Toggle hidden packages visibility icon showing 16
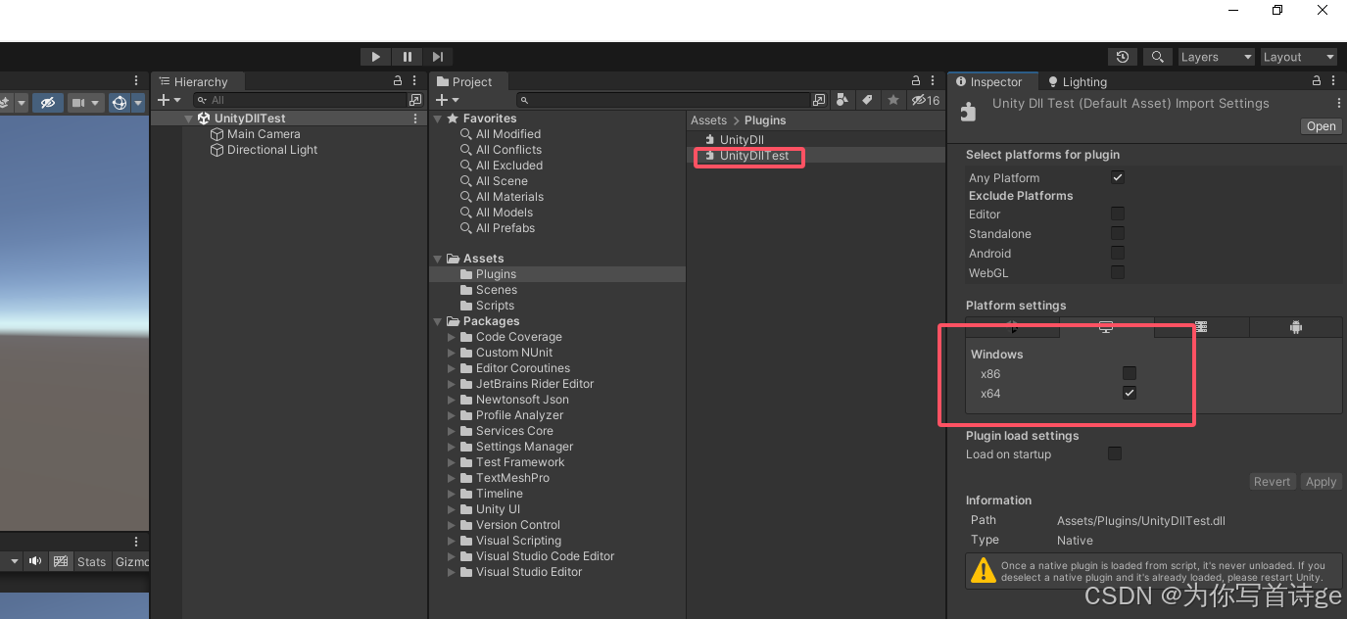This screenshot has width=1347, height=619. [925, 100]
